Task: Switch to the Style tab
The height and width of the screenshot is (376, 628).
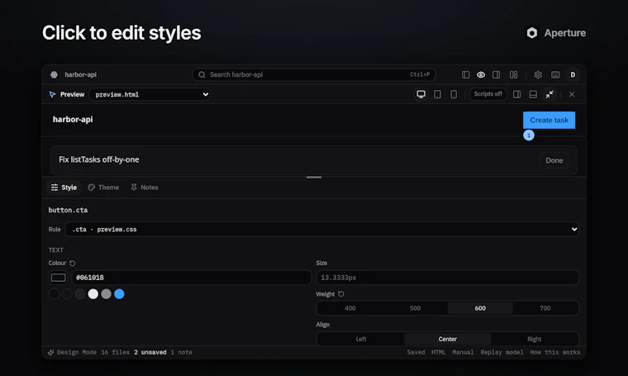Action: tap(64, 188)
